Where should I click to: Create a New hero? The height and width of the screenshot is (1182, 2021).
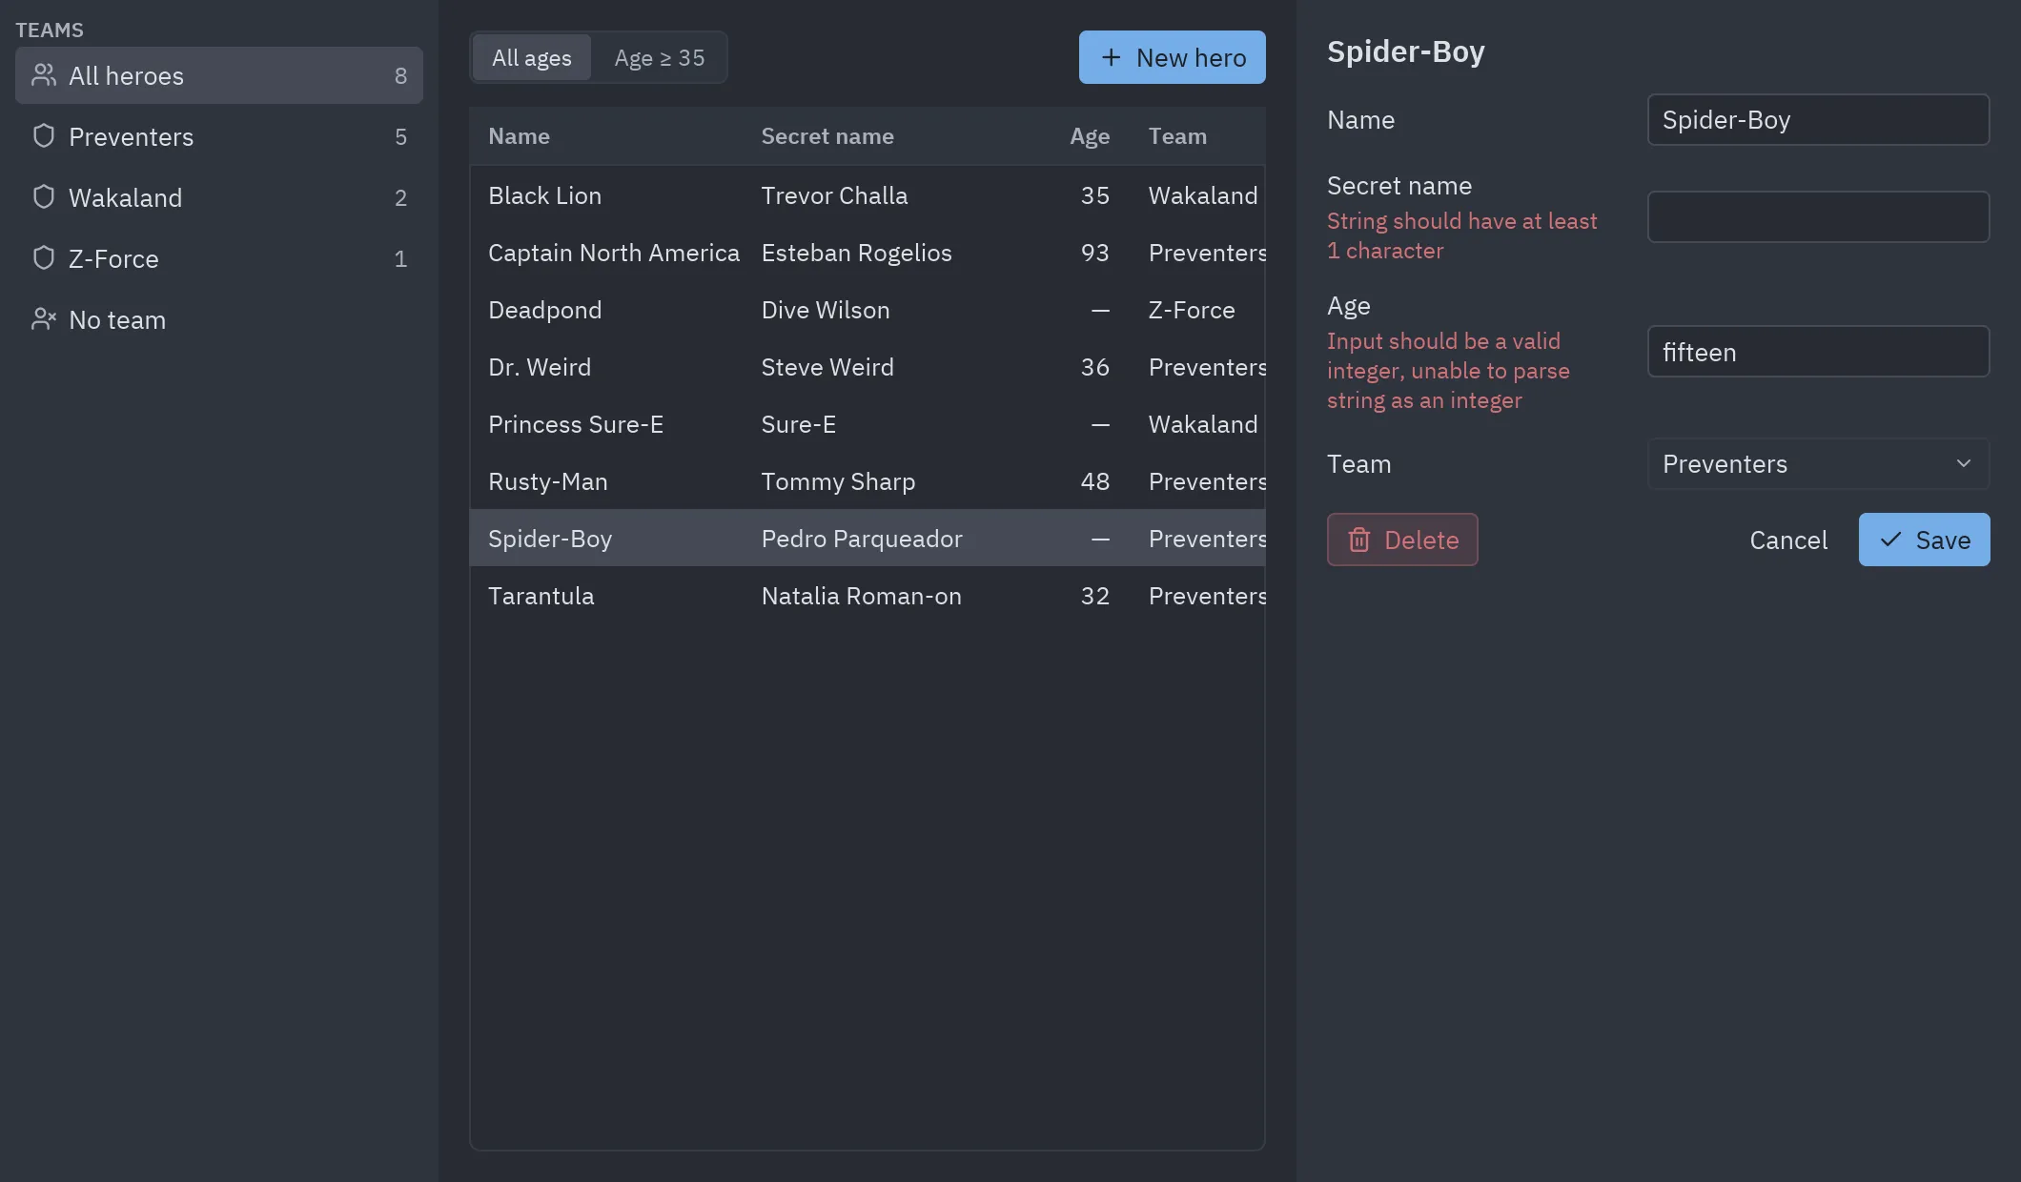pyautogui.click(x=1173, y=57)
